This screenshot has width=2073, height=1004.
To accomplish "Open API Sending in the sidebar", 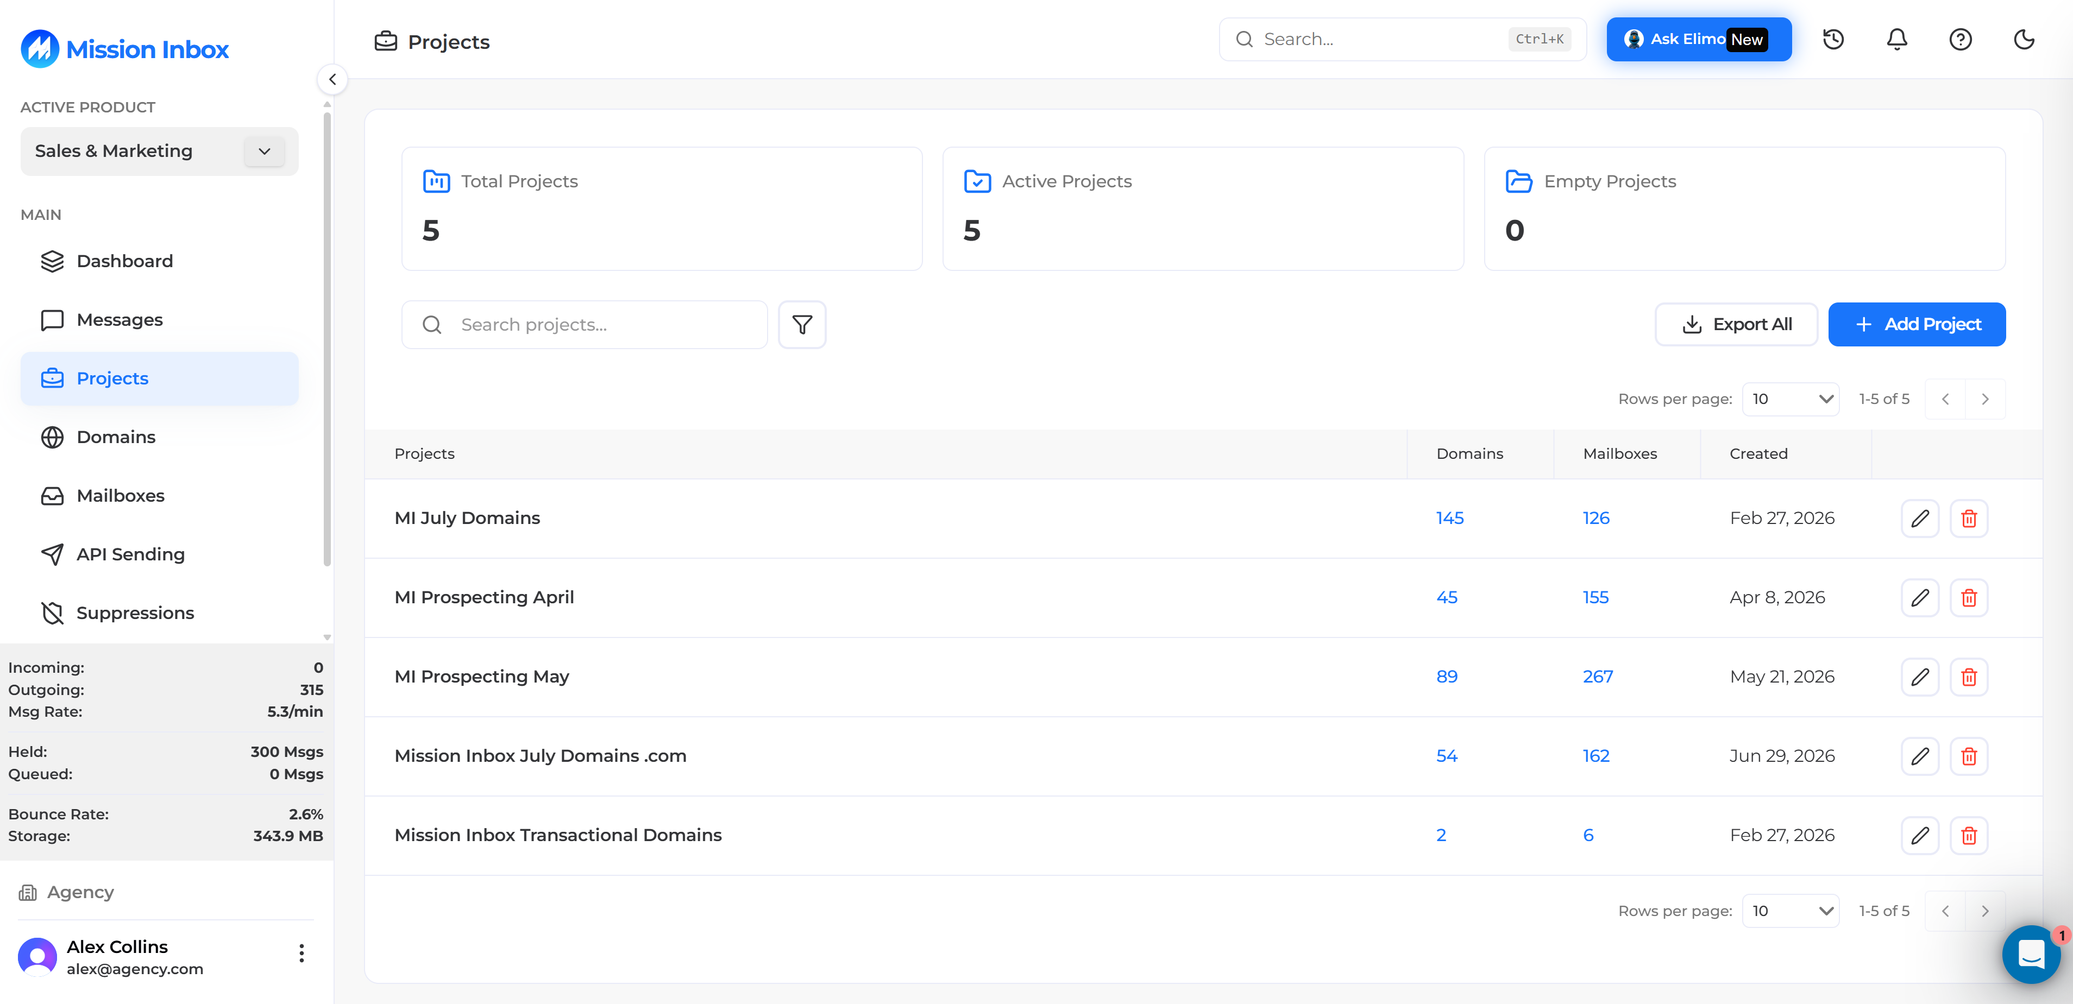I will click(159, 555).
